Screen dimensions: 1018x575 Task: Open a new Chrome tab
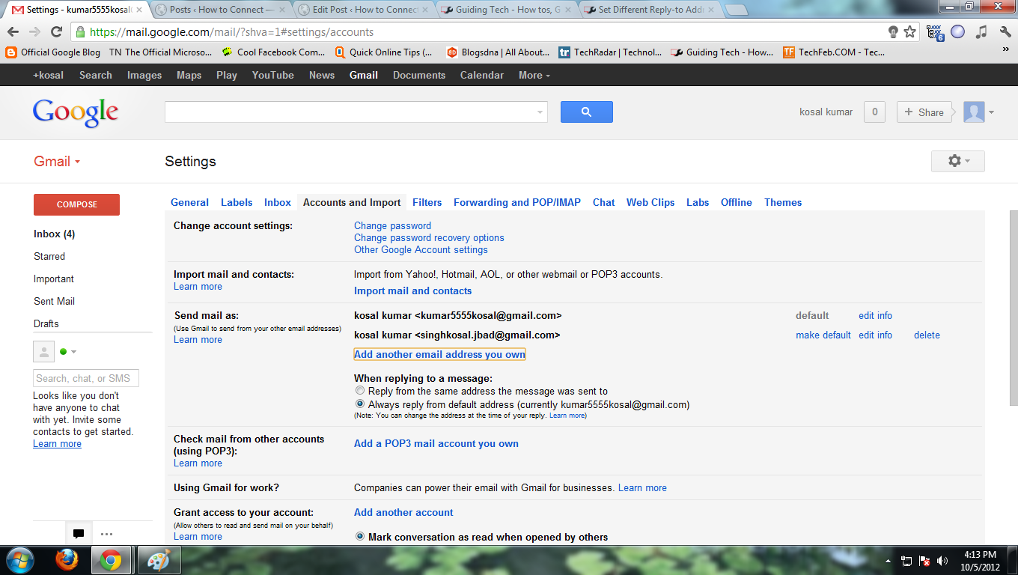click(737, 10)
